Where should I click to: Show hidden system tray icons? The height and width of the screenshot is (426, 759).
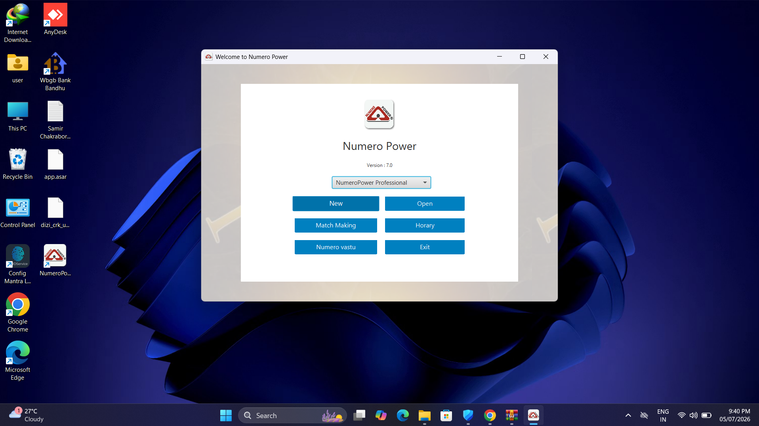(628, 415)
